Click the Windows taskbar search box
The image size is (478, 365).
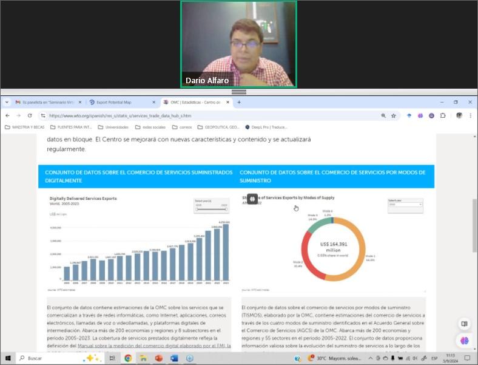55,358
